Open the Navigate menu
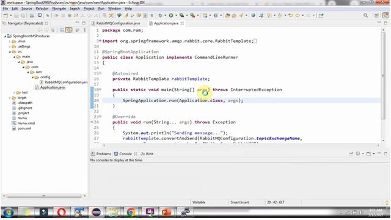The image size is (391, 220). (x=59, y=9)
